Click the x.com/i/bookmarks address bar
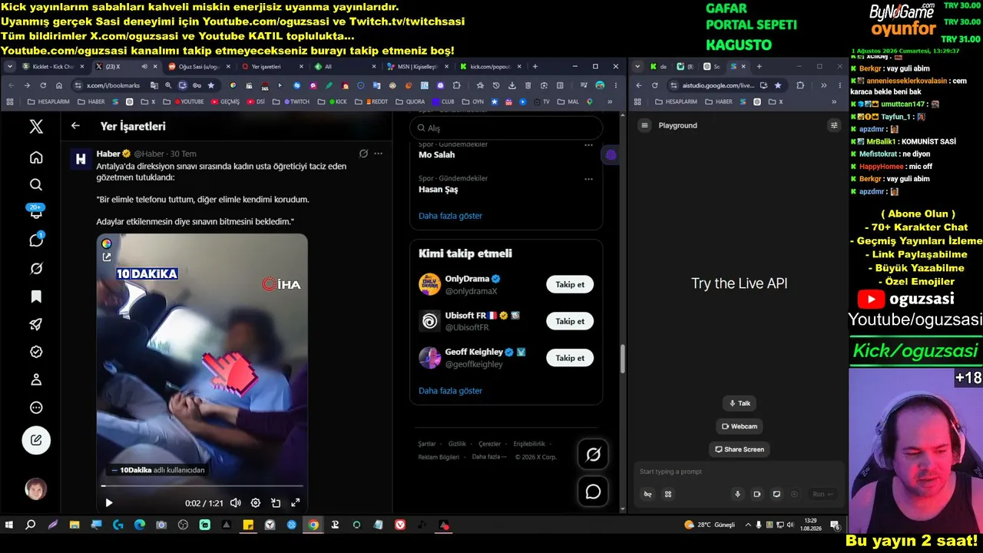Image resolution: width=983 pixels, height=553 pixels. pos(113,85)
